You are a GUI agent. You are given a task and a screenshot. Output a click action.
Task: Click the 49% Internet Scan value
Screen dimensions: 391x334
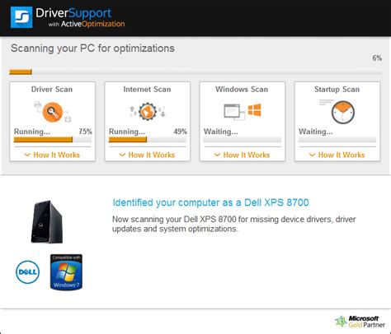click(180, 132)
